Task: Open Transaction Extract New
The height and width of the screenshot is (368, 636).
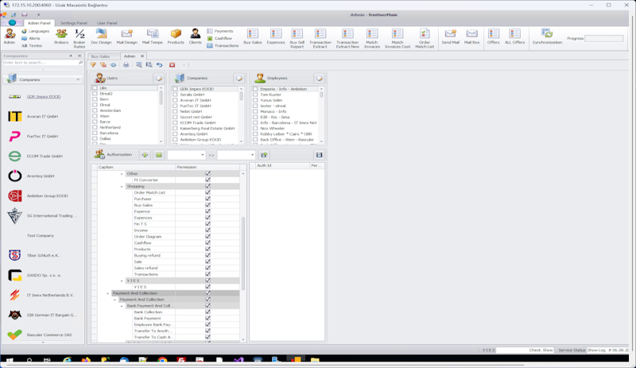Action: [347, 38]
